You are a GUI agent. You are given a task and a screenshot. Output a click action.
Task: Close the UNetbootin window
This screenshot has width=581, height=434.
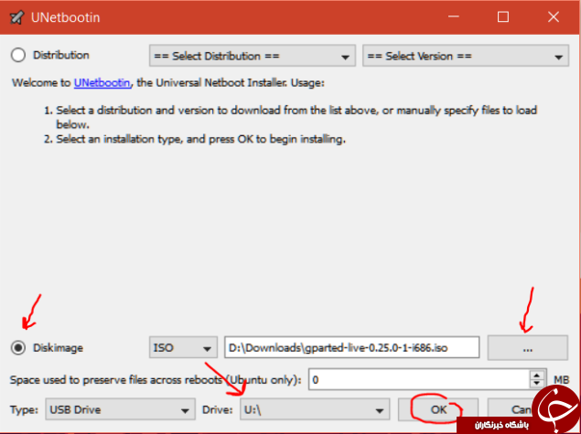[554, 17]
